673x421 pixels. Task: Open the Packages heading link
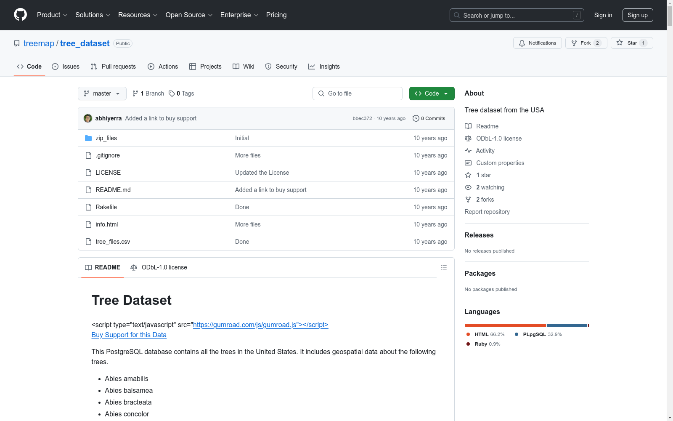pyautogui.click(x=480, y=274)
